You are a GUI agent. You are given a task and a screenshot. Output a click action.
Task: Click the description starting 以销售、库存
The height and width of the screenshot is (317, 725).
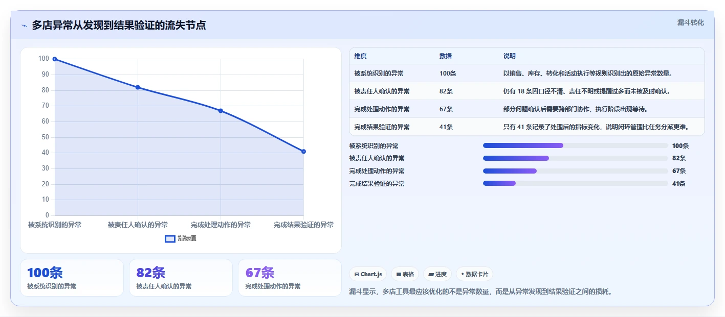pyautogui.click(x=587, y=74)
